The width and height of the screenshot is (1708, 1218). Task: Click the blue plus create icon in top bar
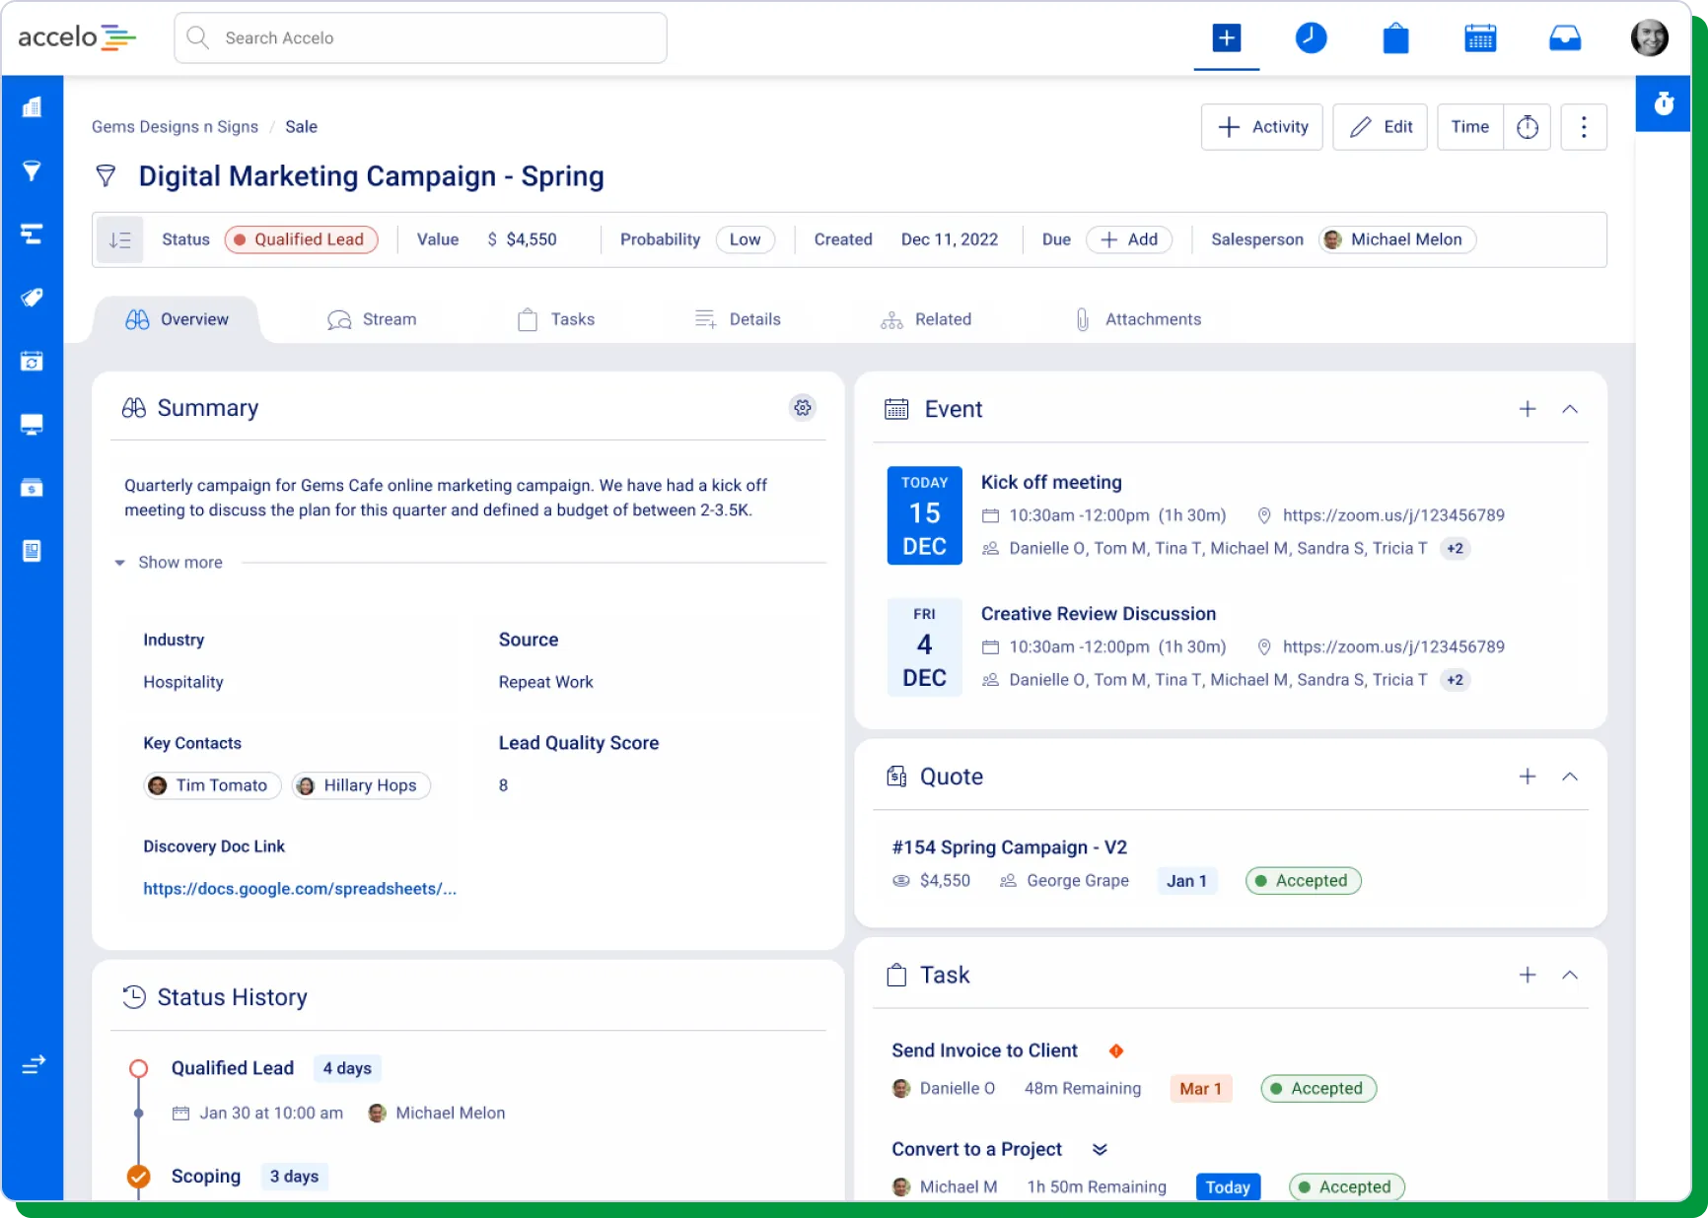point(1226,38)
